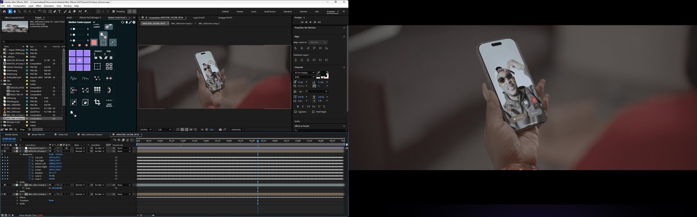Toggle the eye visibility switch of Adjustment Layer 5

tap(2, 148)
